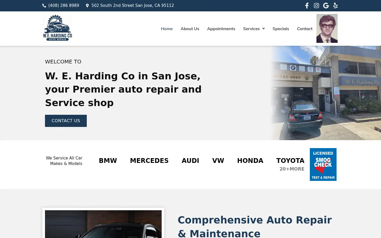The width and height of the screenshot is (381, 238).
Task: Click the W.E. Harding Co logo
Action: 57,28
